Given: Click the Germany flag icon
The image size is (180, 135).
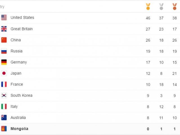Looking at the screenshot, I should click(4, 62).
